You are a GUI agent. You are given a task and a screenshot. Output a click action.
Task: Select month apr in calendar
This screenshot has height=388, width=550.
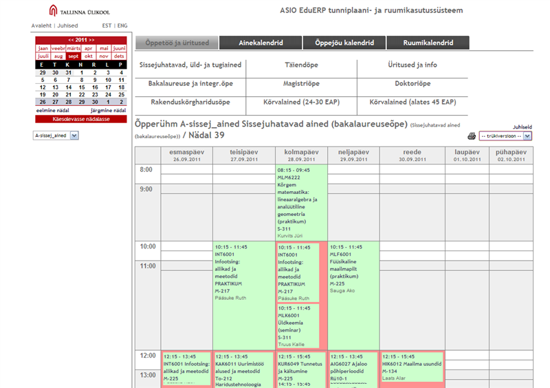(x=89, y=48)
